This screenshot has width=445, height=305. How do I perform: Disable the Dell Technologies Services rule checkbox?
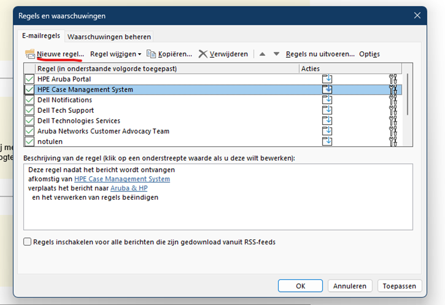[x=30, y=121]
